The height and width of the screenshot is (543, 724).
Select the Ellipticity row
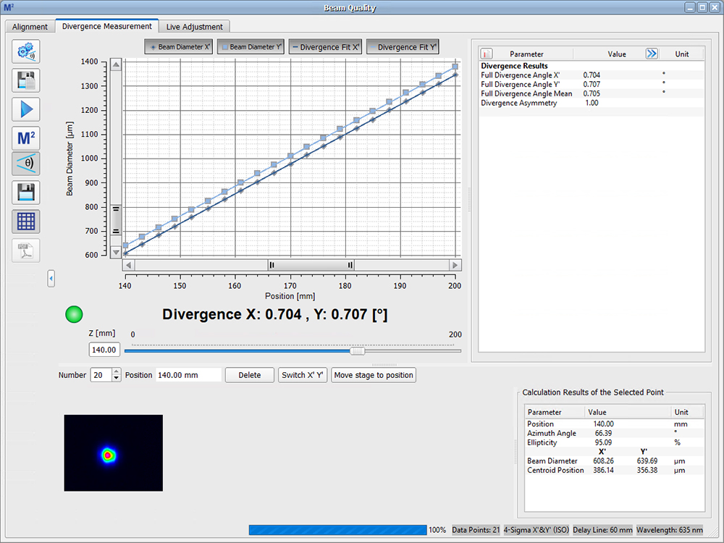pyautogui.click(x=614, y=442)
